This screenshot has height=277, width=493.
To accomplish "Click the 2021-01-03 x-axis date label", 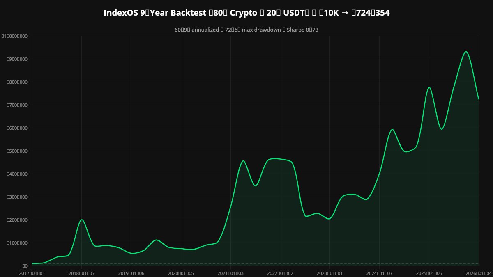I will coord(230,273).
